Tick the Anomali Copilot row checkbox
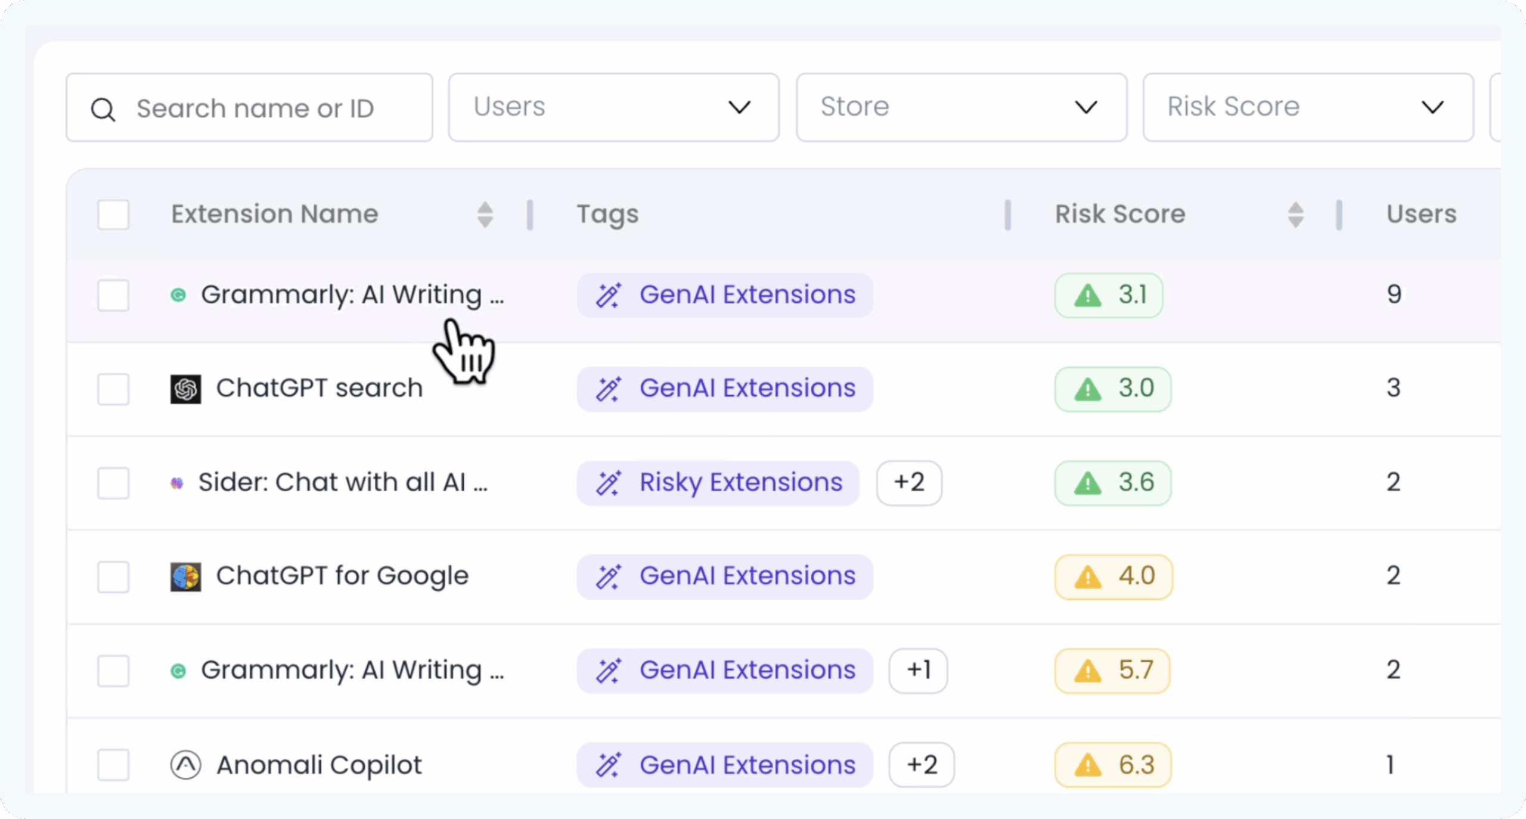The width and height of the screenshot is (1526, 819). (113, 765)
